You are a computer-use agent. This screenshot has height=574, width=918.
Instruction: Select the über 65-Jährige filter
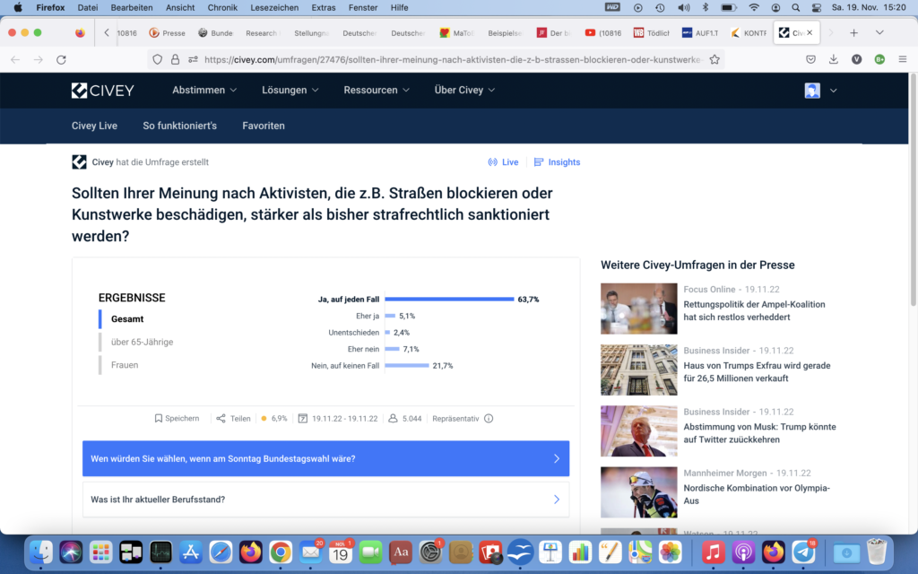[142, 342]
